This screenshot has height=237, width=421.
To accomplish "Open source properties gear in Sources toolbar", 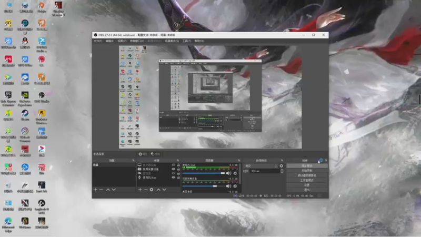I will click(x=152, y=190).
